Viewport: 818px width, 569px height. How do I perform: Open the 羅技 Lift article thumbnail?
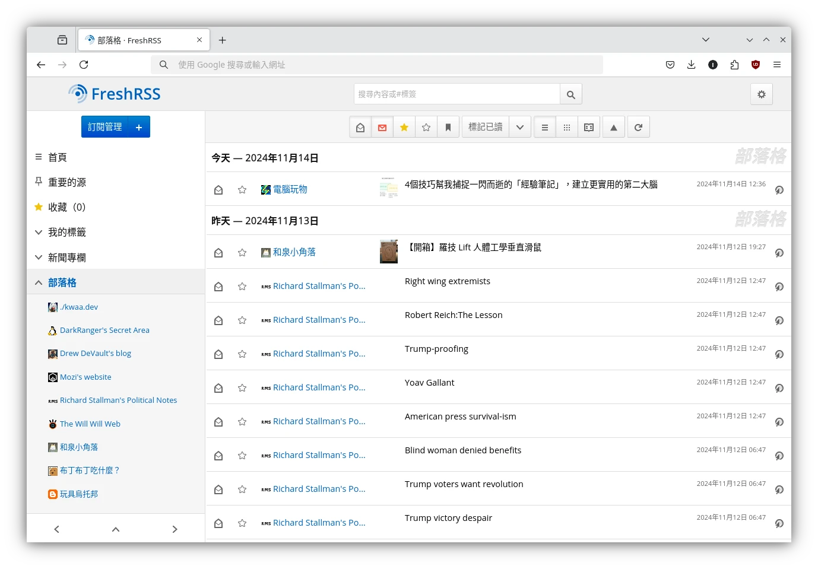(389, 252)
